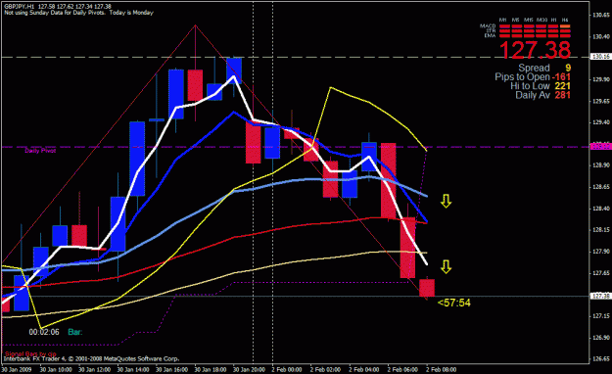This screenshot has width=612, height=374.
Task: Click the Daily Av value 281
Action: tap(562, 95)
